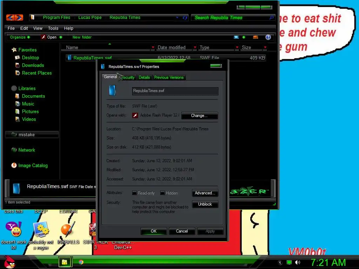Switch to the Security tab
Viewport: 359px width, 269px height.
point(128,77)
